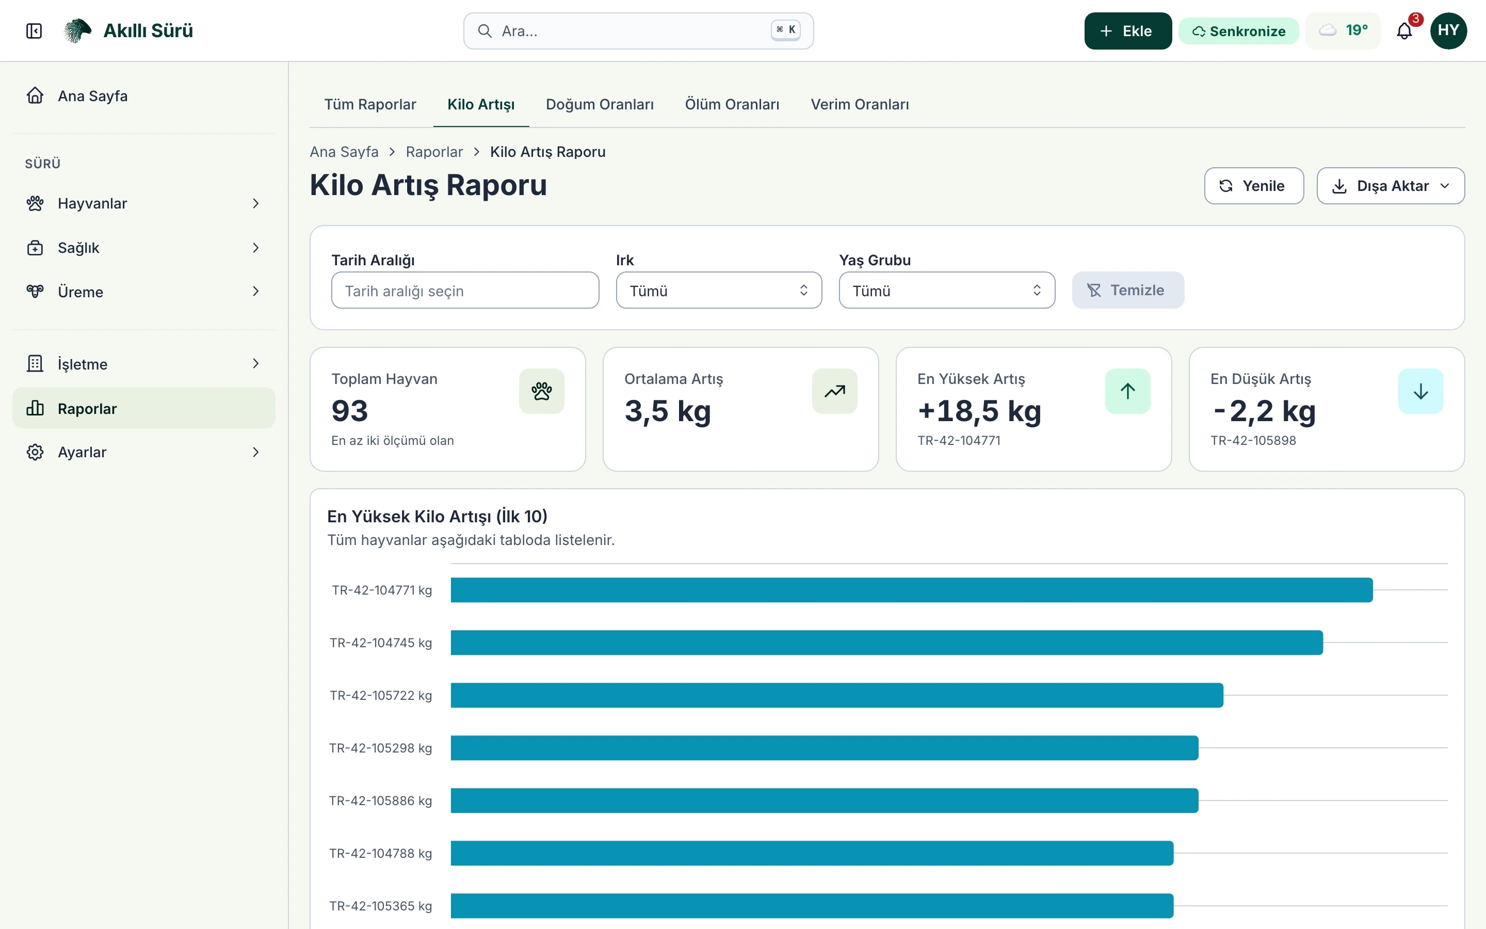The width and height of the screenshot is (1486, 929).
Task: Open the Irk dropdown
Action: pyautogui.click(x=718, y=290)
